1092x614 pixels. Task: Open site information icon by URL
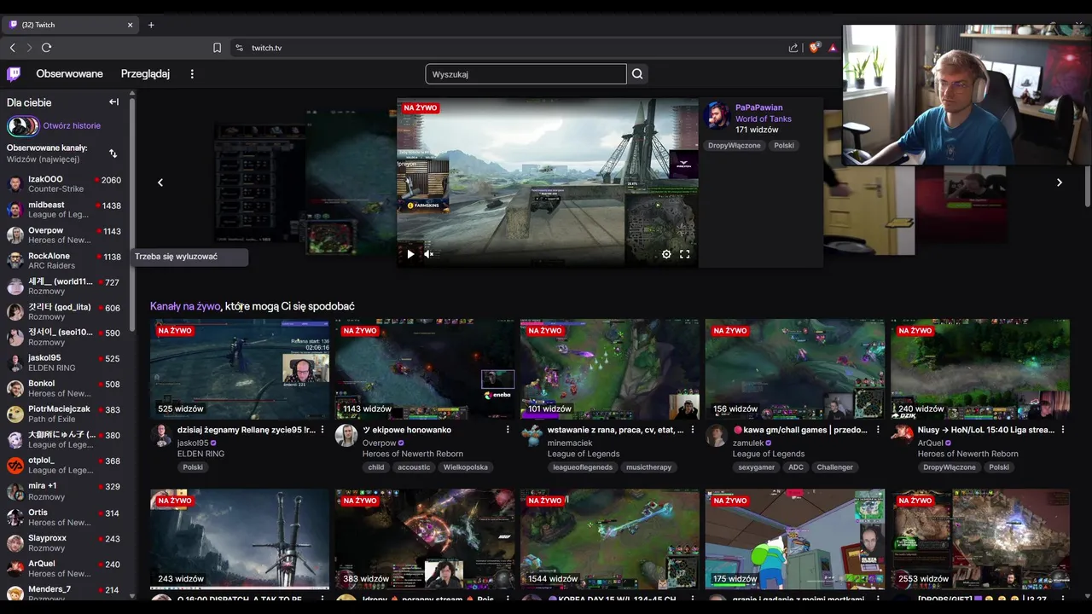[239, 48]
